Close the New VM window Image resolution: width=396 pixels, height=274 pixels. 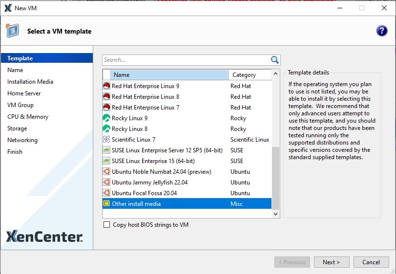click(384, 8)
